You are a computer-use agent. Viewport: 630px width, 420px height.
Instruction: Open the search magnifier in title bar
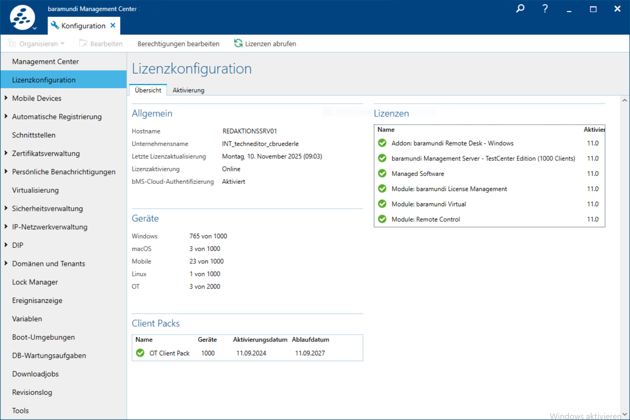tap(520, 8)
